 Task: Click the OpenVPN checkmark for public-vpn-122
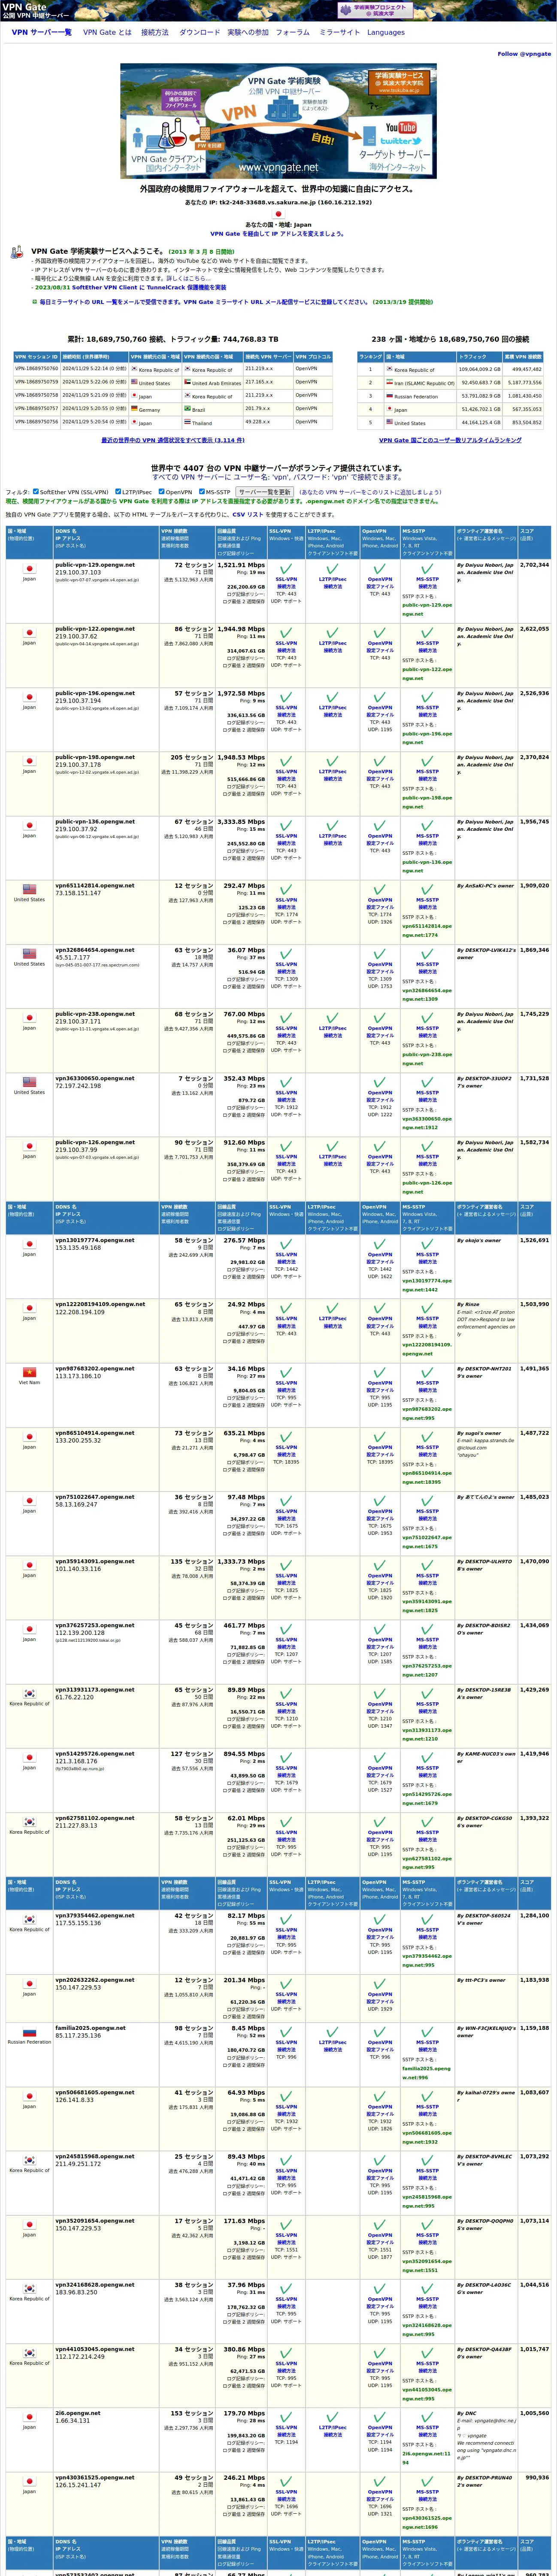click(x=380, y=632)
